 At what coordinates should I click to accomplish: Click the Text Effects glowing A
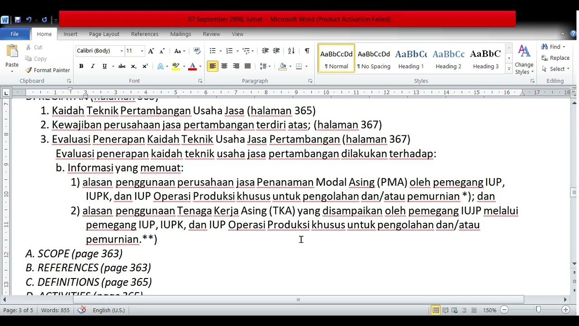(x=160, y=66)
